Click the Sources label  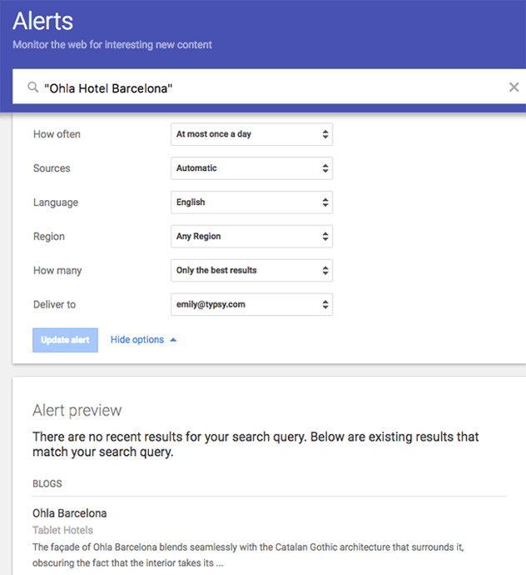(52, 168)
